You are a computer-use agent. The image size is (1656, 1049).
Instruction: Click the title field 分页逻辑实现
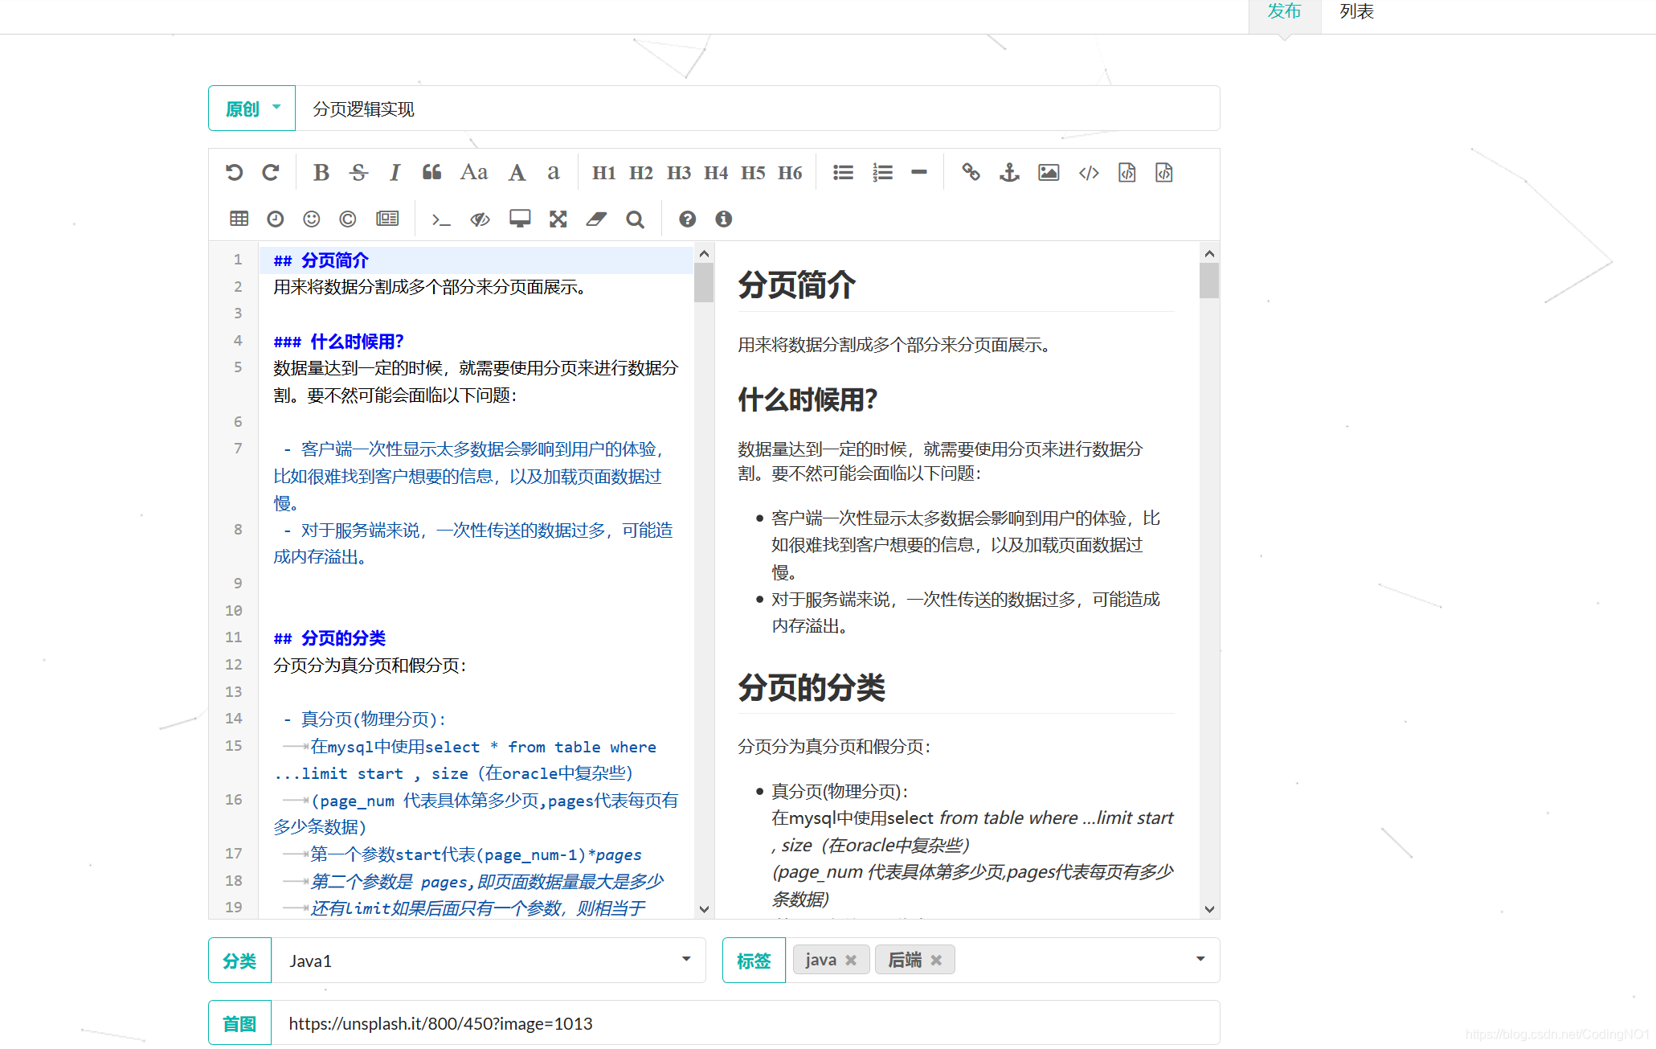click(x=757, y=109)
